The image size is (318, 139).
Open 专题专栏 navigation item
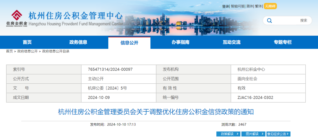pos(283,42)
